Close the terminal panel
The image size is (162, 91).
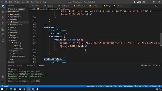(160, 65)
